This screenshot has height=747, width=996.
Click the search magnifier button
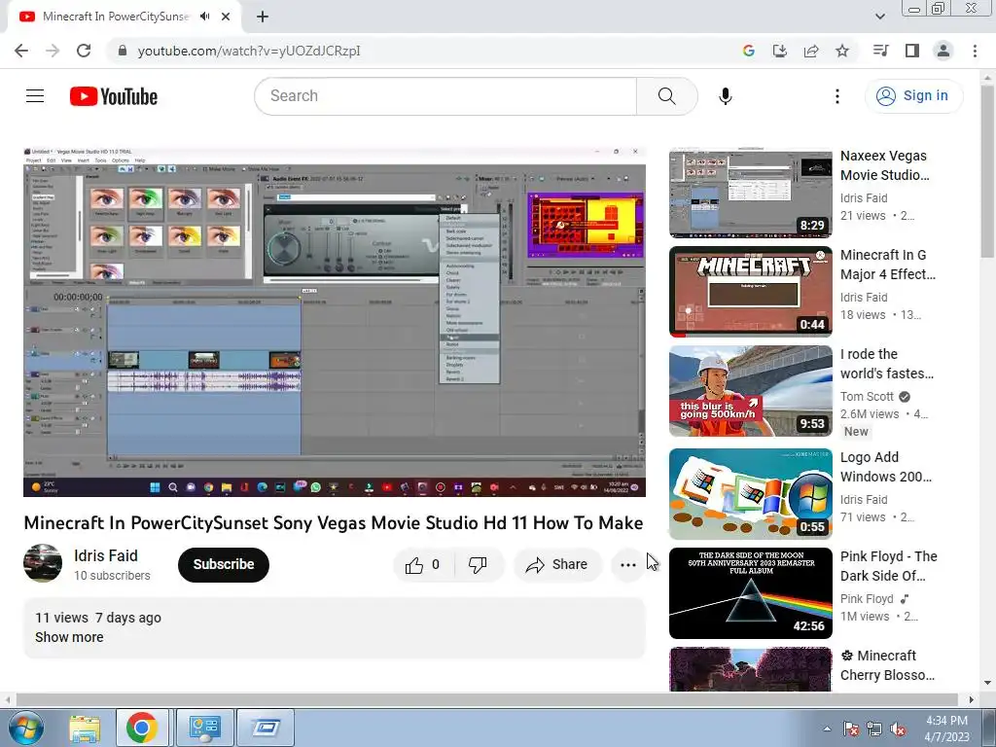(x=666, y=96)
